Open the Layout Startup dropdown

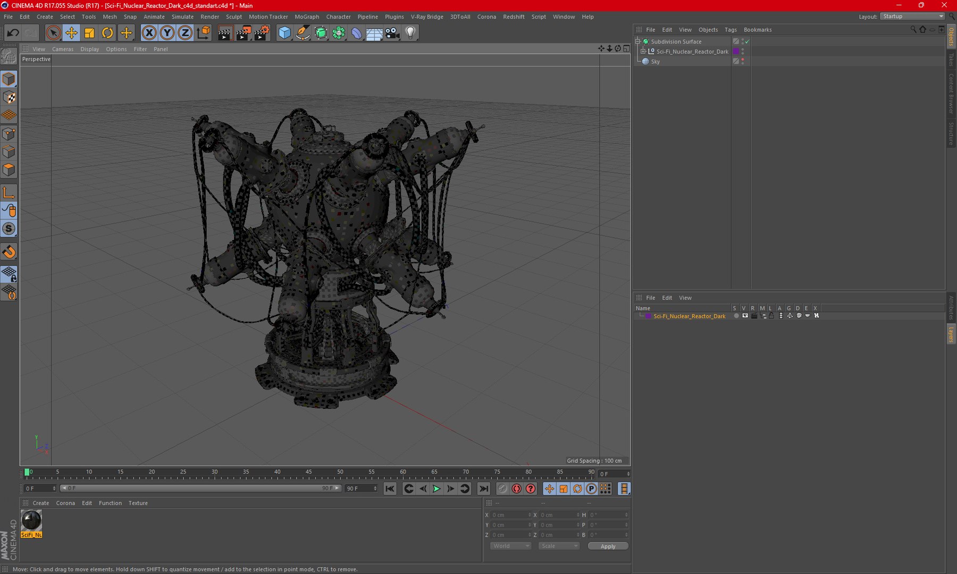pyautogui.click(x=912, y=16)
